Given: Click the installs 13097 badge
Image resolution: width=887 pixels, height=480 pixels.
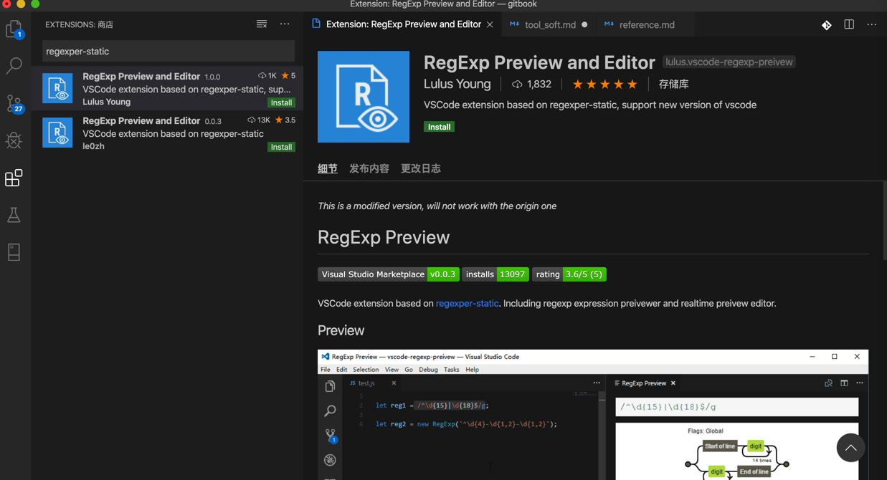Looking at the screenshot, I should [495, 274].
